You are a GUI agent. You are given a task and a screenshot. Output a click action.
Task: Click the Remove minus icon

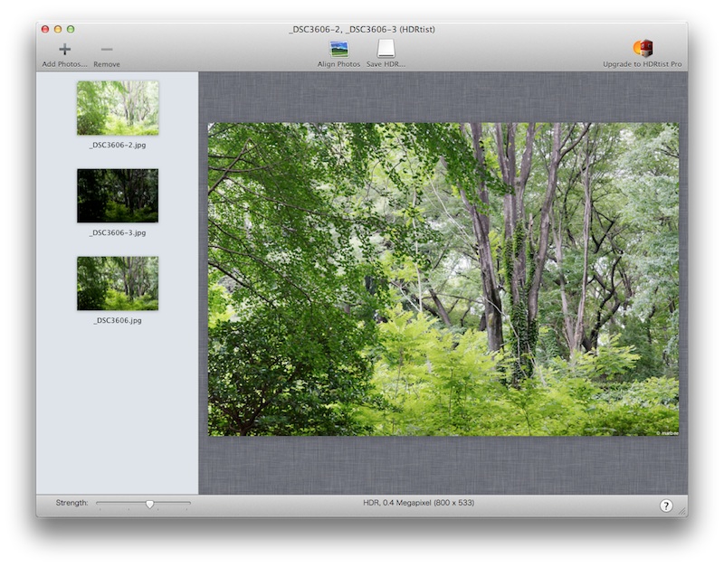tap(107, 49)
